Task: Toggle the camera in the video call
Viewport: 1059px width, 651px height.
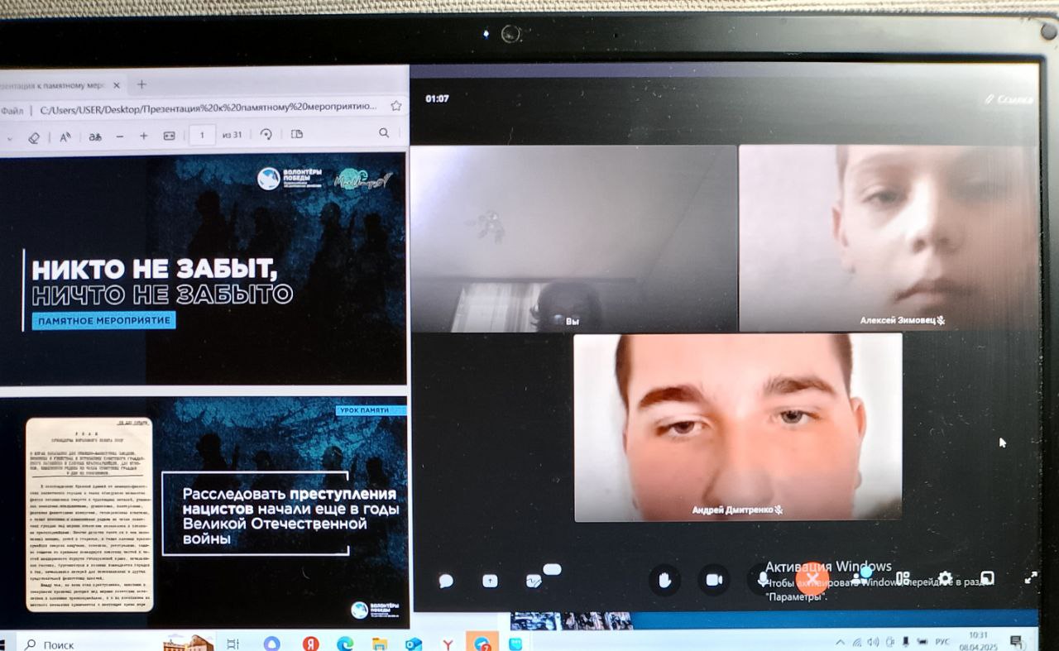Action: point(713,580)
